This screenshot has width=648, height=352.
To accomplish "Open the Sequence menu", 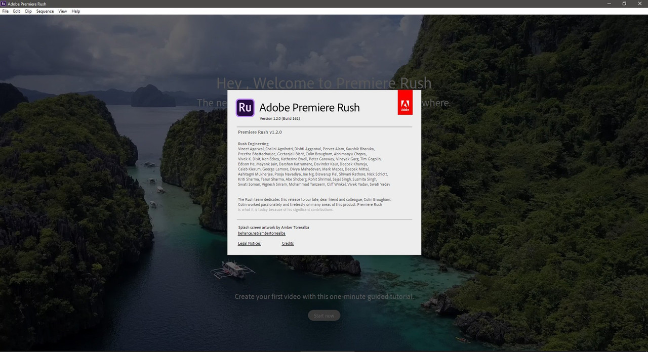I will click(x=45, y=11).
